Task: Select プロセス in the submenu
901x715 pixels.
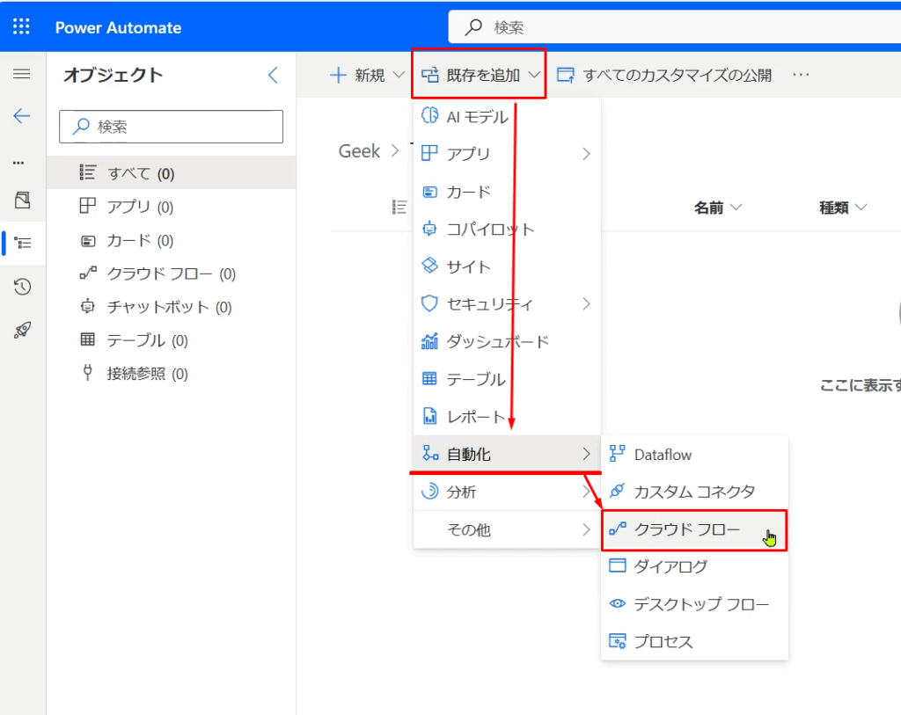Action: coord(695,641)
